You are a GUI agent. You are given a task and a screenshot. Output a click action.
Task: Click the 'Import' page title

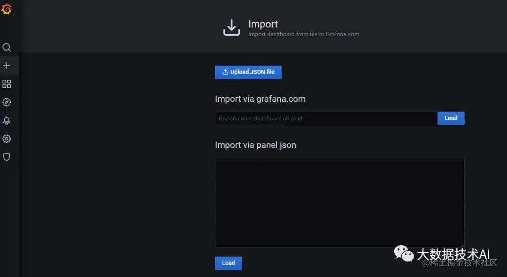pos(263,24)
